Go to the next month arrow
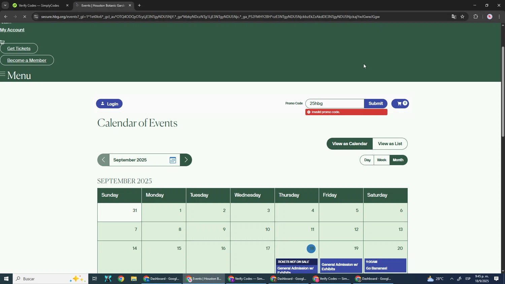This screenshot has width=505, height=284. pyautogui.click(x=186, y=160)
